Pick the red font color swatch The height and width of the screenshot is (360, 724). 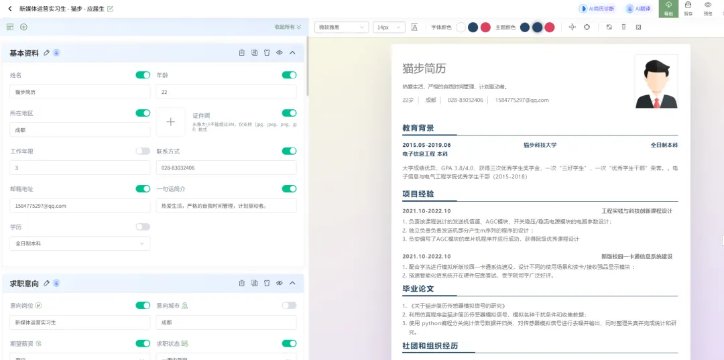coord(485,27)
